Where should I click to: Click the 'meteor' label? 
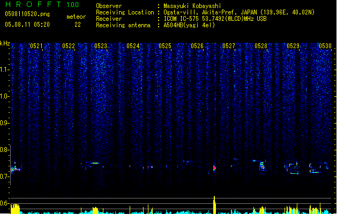click(76, 17)
